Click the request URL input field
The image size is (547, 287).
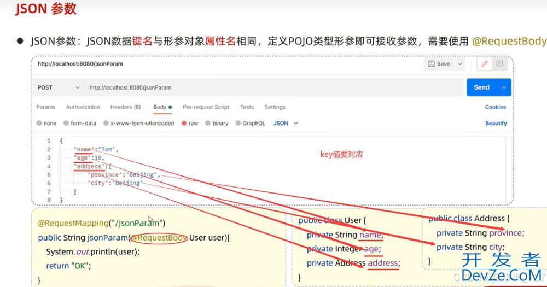[x=273, y=87]
